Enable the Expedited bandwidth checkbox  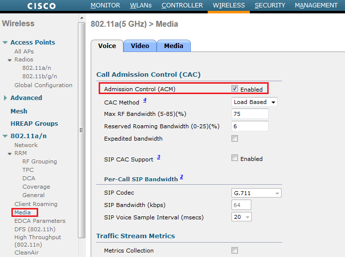234,139
